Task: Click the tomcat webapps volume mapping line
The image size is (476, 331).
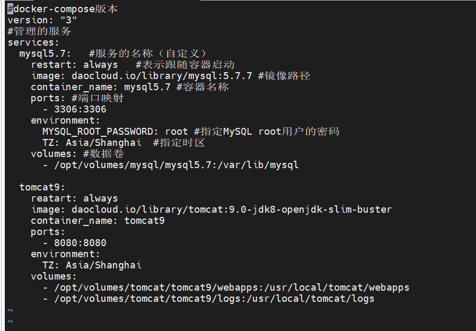Action: click(x=226, y=288)
